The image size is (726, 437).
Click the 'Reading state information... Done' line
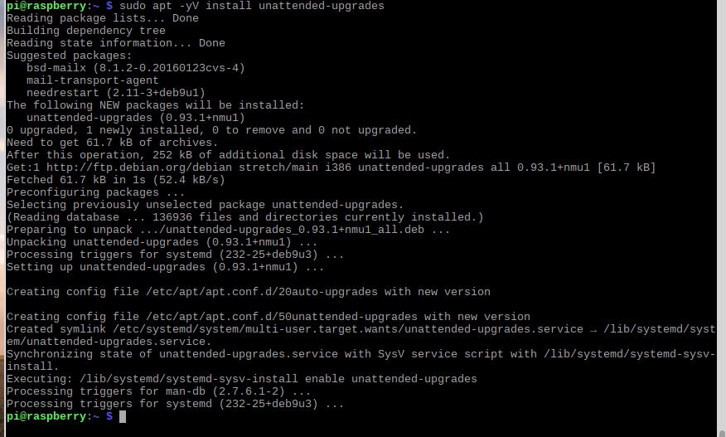coord(116,43)
